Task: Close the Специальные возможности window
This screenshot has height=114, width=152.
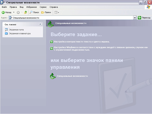Action: [150, 2]
